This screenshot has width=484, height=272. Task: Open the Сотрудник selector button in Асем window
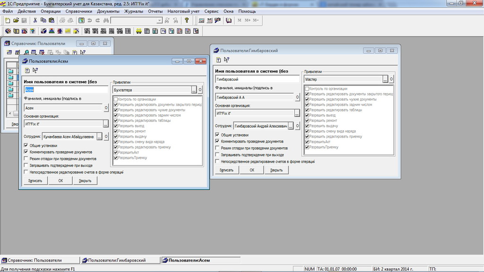pos(99,136)
